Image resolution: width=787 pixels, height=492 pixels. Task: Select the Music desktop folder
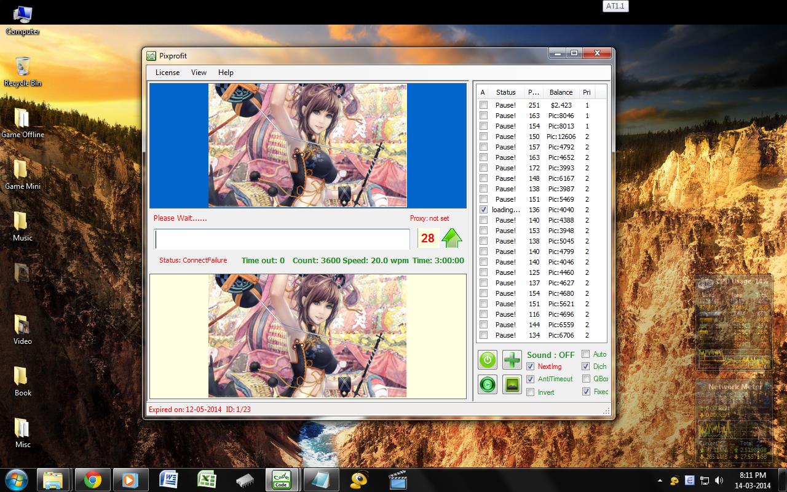(23, 227)
